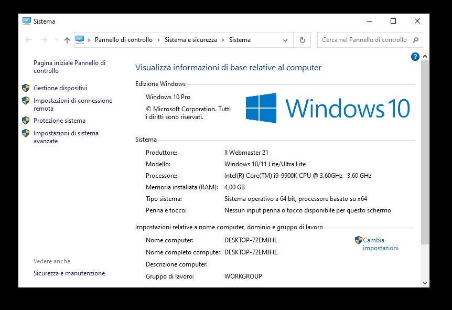Click shield icon beside Impostazioni di sistema avanzate
This screenshot has width=452, height=310.
point(26,133)
